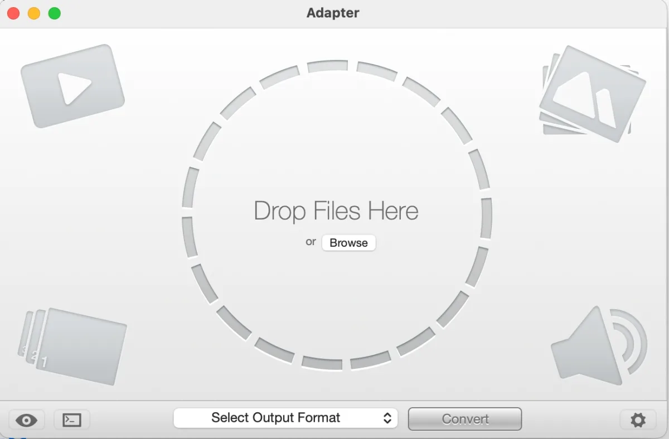
Task: Click the audio speaker icon
Action: tap(598, 345)
